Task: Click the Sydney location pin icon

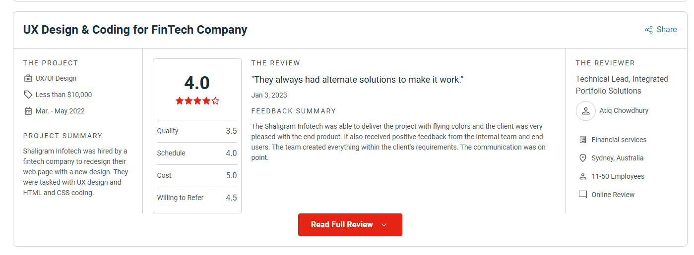Action: [583, 158]
